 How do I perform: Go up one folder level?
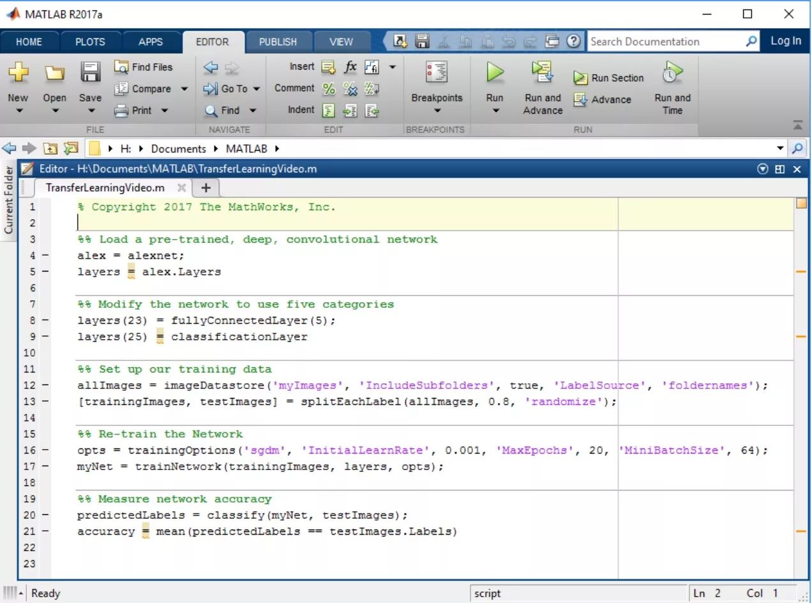(x=50, y=148)
